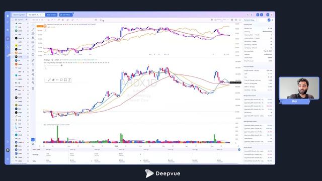This screenshot has height=181, width=322.
Task: Pick the line tool in the floating toolbar
Action: pyautogui.click(x=49, y=80)
